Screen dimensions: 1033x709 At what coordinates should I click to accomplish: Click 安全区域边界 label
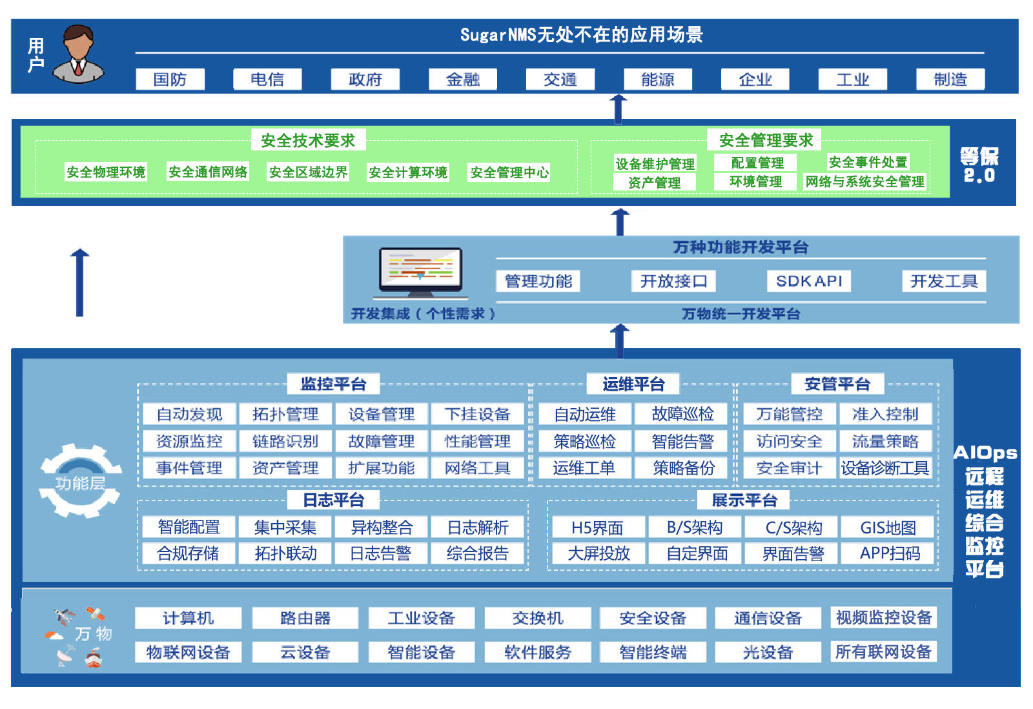pyautogui.click(x=308, y=172)
